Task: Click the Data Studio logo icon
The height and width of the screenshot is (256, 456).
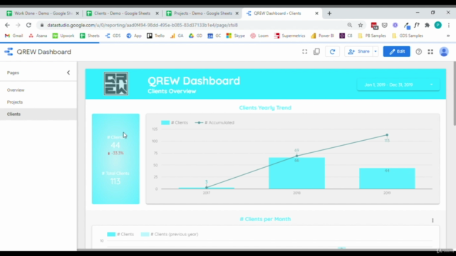Action: click(9, 52)
